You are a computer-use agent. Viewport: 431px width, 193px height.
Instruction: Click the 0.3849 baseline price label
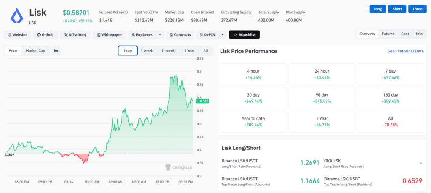[9, 155]
